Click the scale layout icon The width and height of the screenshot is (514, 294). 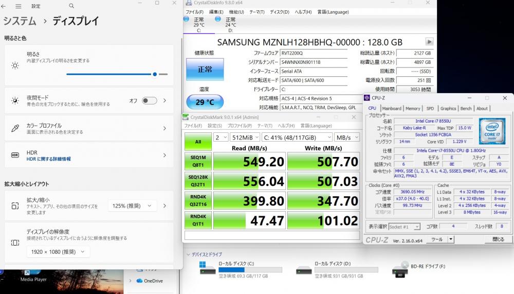[x=15, y=206]
